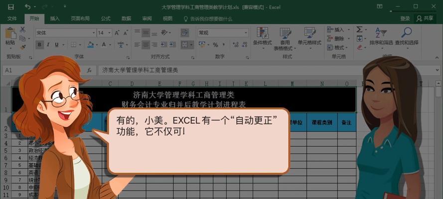443x199 pixels.
Task: Expand the formula bar with the chevron
Action: tap(438, 70)
